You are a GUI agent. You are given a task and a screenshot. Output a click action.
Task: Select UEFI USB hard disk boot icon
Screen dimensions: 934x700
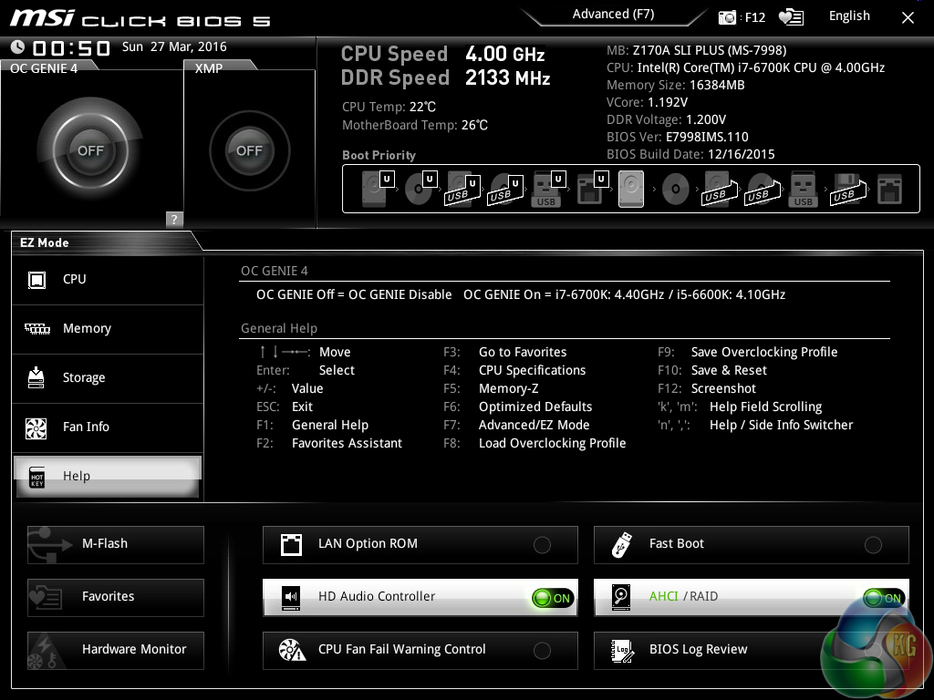462,190
